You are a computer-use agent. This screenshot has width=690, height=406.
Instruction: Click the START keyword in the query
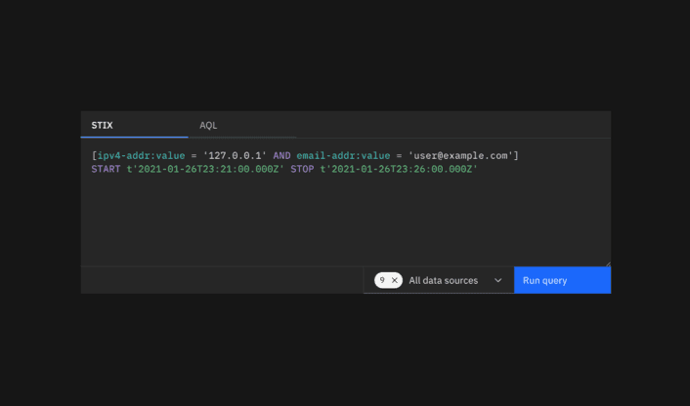(x=106, y=169)
